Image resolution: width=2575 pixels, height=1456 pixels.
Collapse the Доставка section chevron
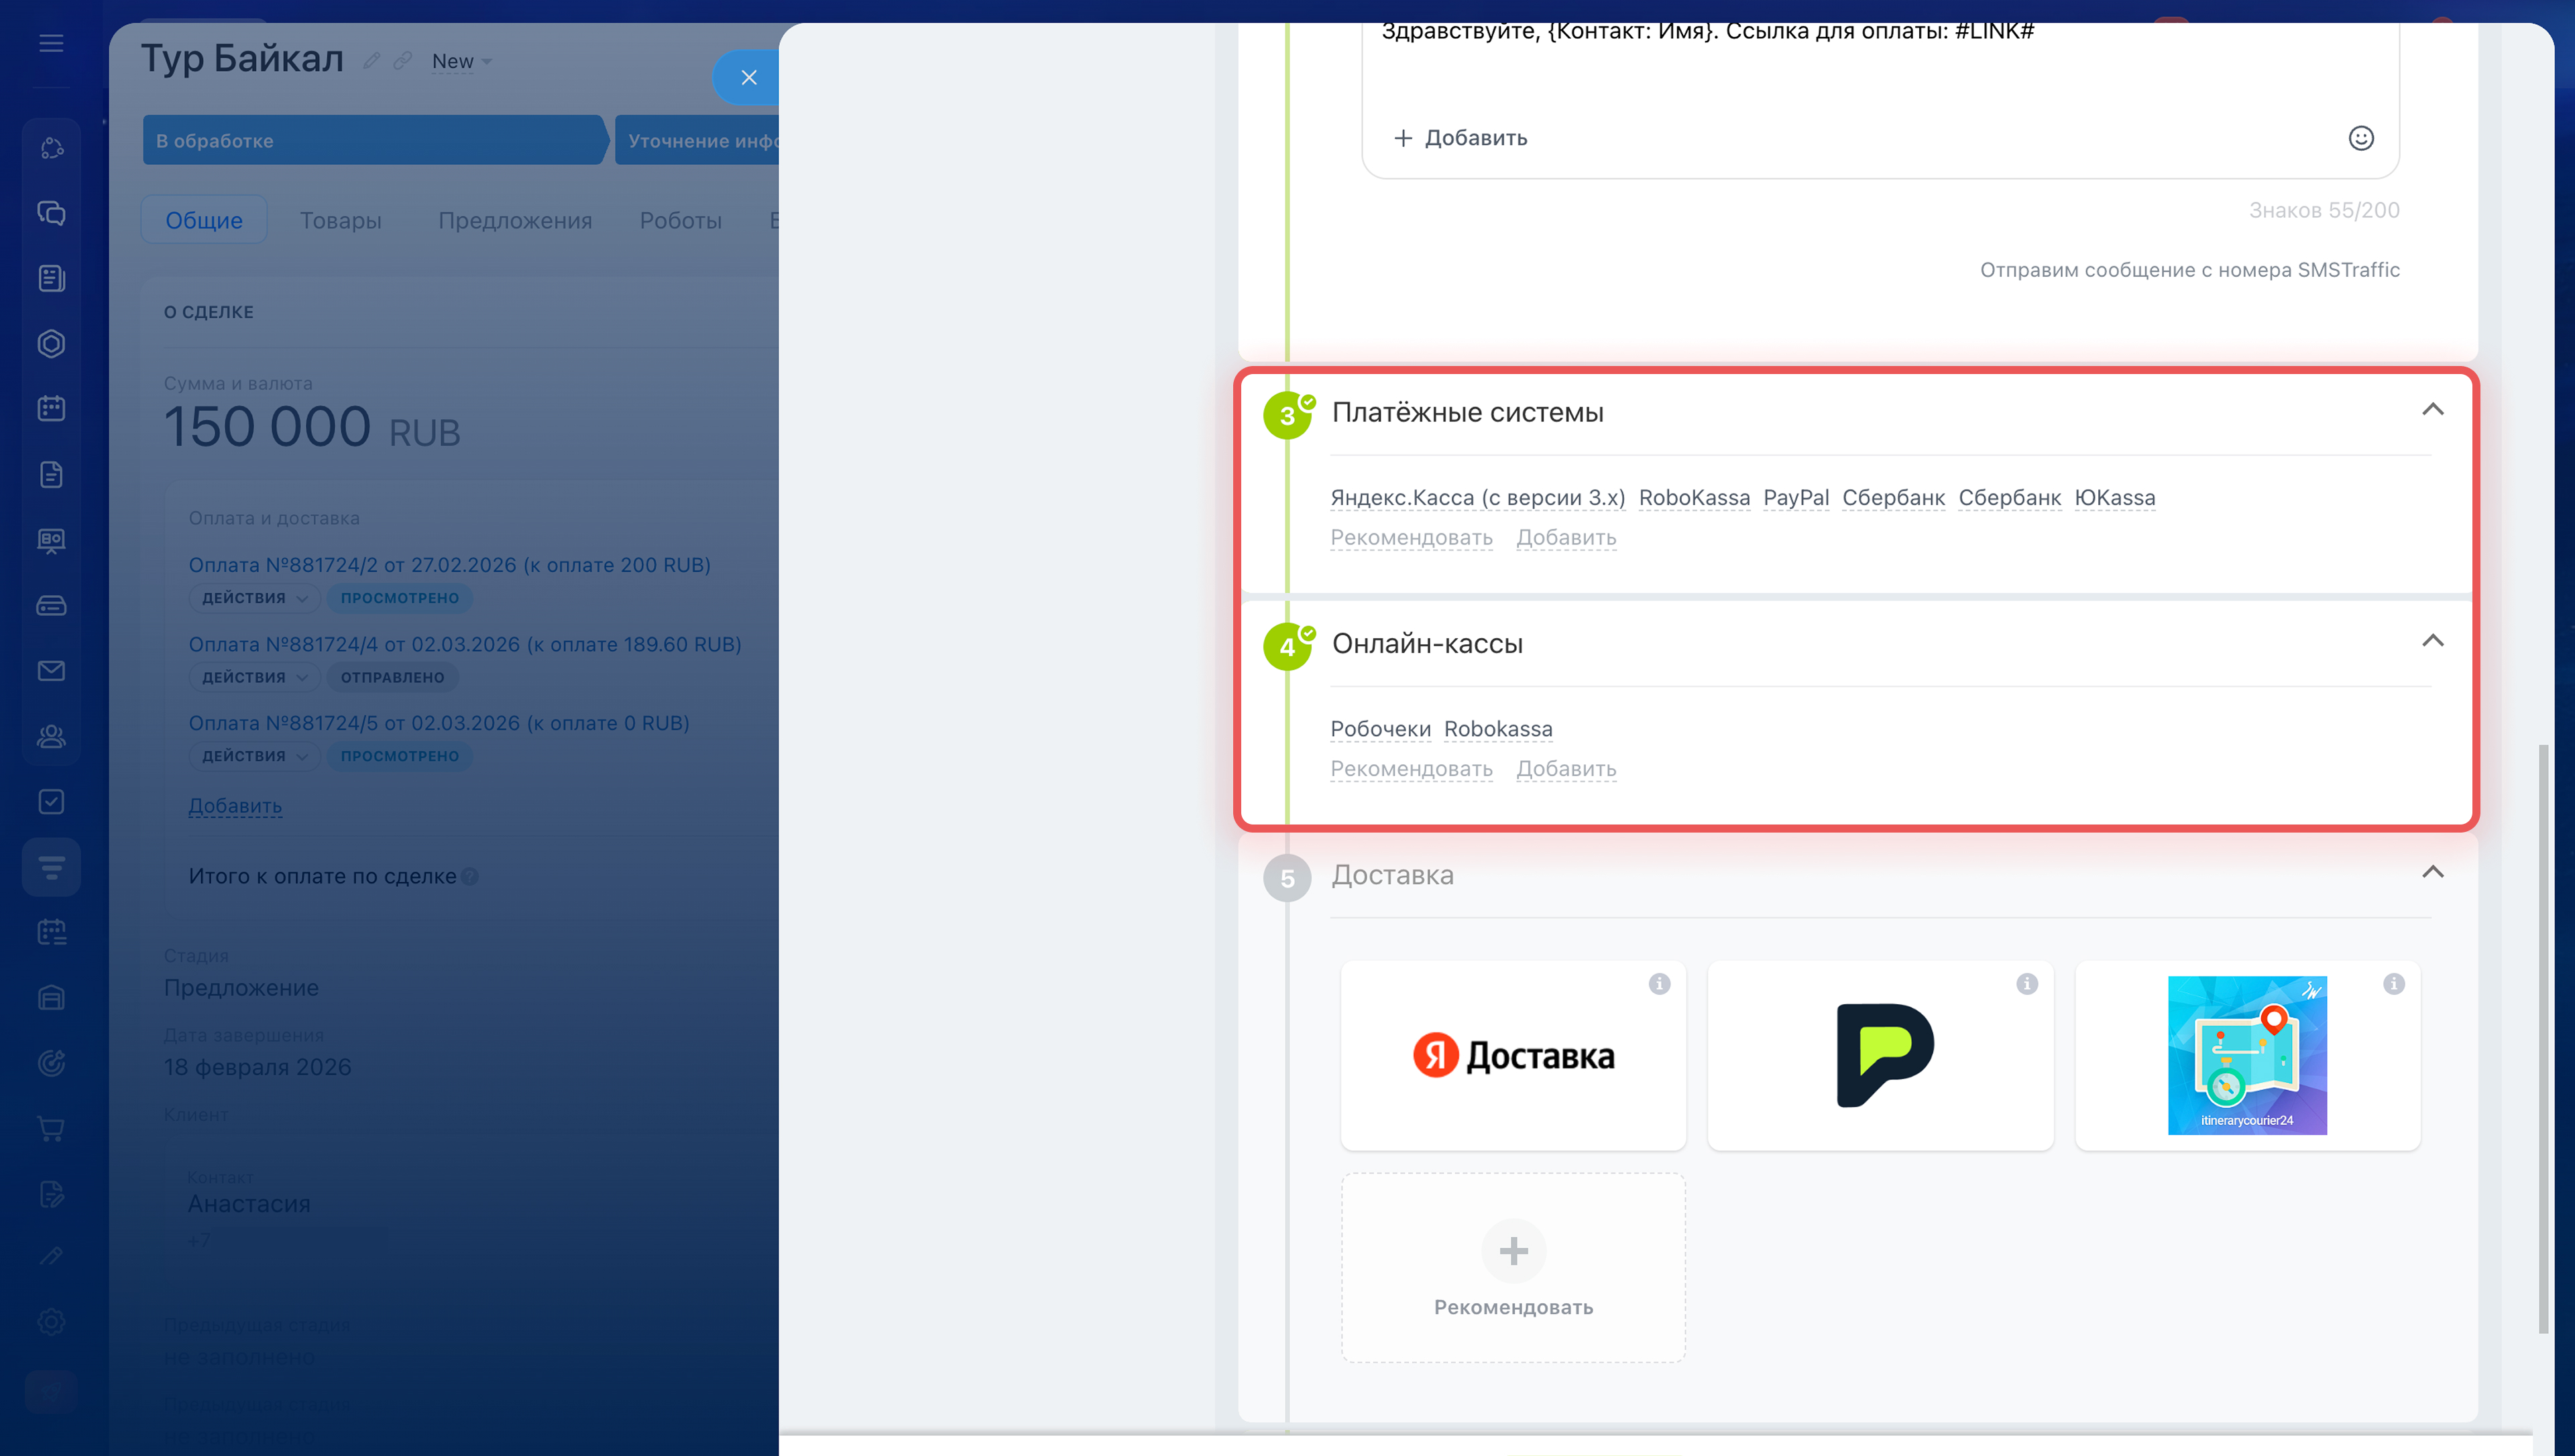pyautogui.click(x=2432, y=872)
